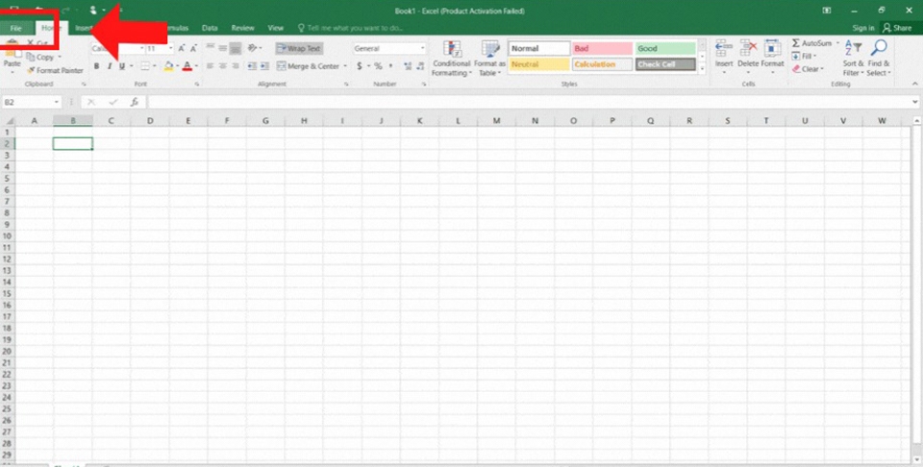Open the File tab

click(16, 28)
